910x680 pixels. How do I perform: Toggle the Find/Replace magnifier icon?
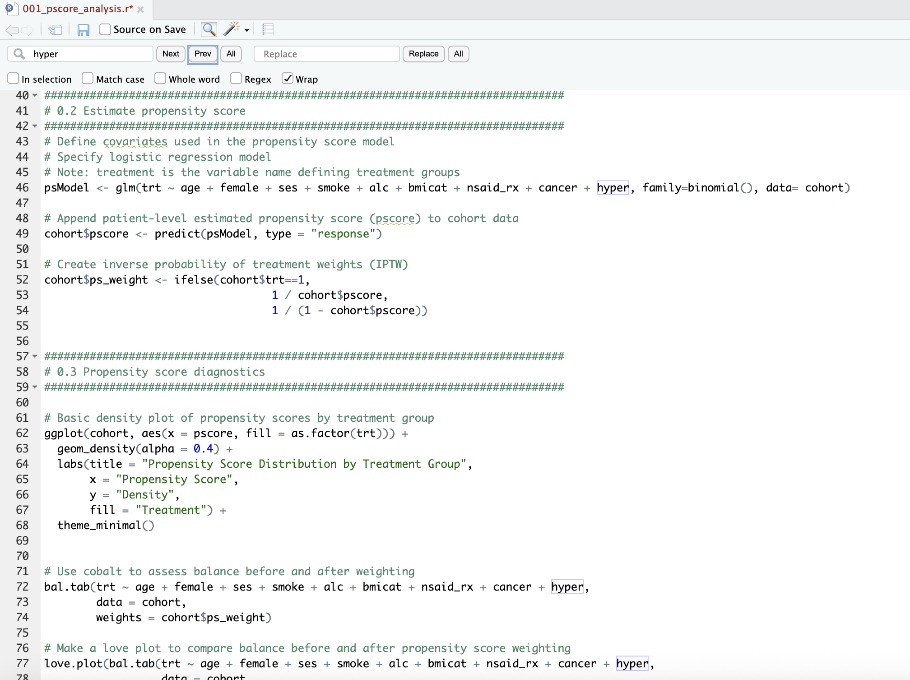pos(209,30)
